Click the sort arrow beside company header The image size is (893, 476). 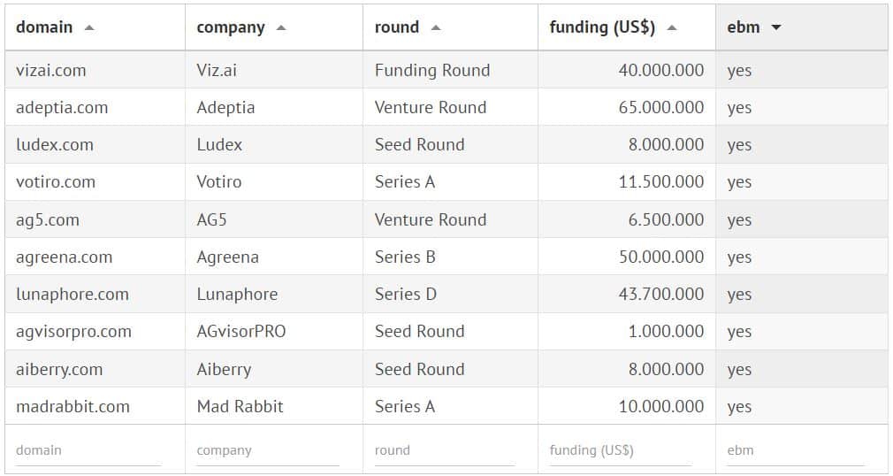click(x=281, y=27)
